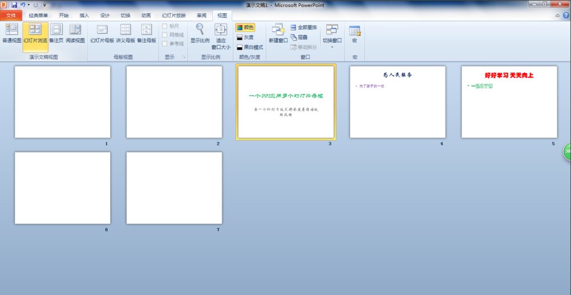This screenshot has width=571, height=295.
Task: Select slide 5 thumbnail with red title
Action: coord(509,102)
